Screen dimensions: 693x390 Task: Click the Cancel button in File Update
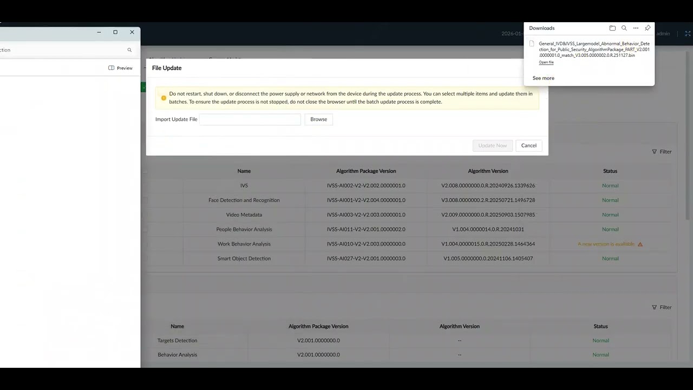tap(529, 146)
